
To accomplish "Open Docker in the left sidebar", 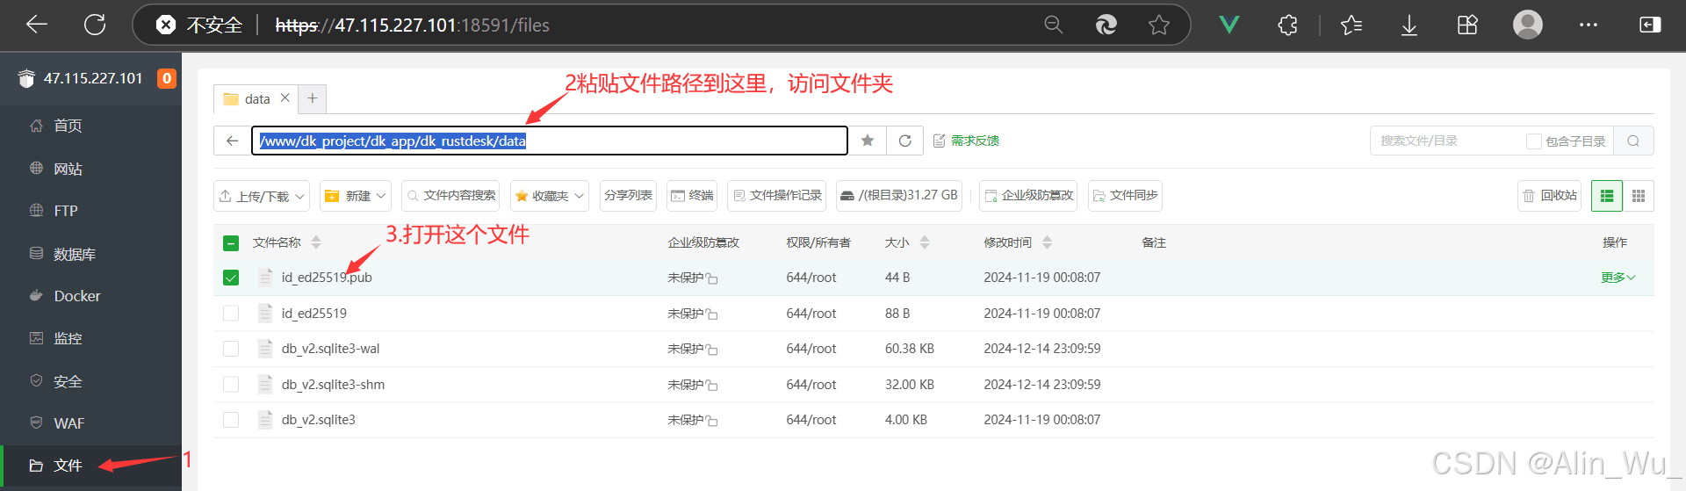I will pyautogui.click(x=77, y=296).
